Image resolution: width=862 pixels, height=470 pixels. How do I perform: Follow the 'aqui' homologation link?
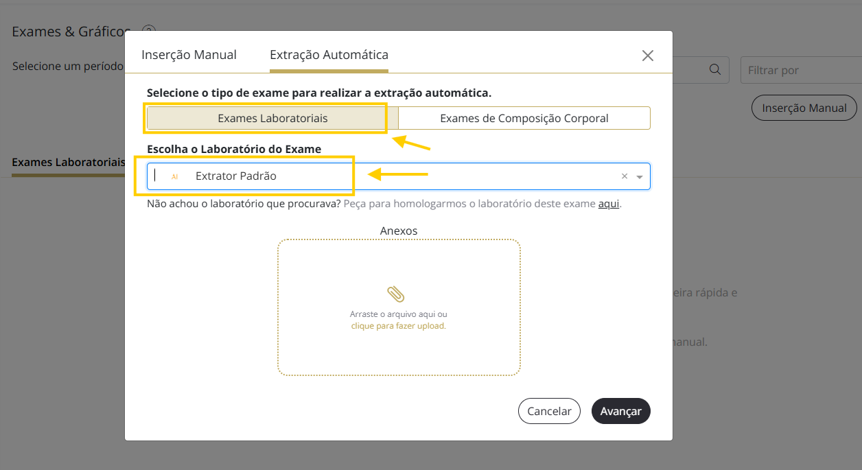[x=608, y=204]
